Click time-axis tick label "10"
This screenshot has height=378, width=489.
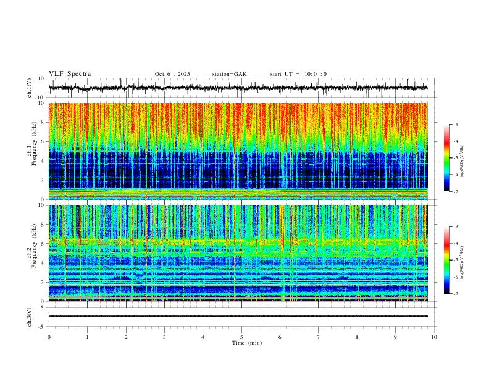tap(434, 337)
